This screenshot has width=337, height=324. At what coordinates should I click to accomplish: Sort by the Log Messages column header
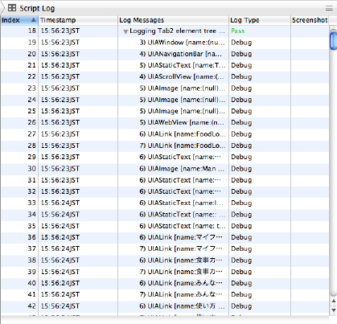173,20
